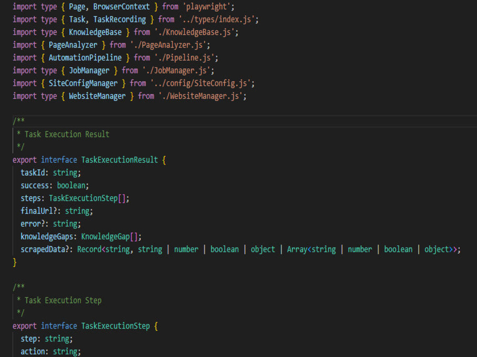Click the taskId property
The image size is (477, 357).
[x=32, y=172]
